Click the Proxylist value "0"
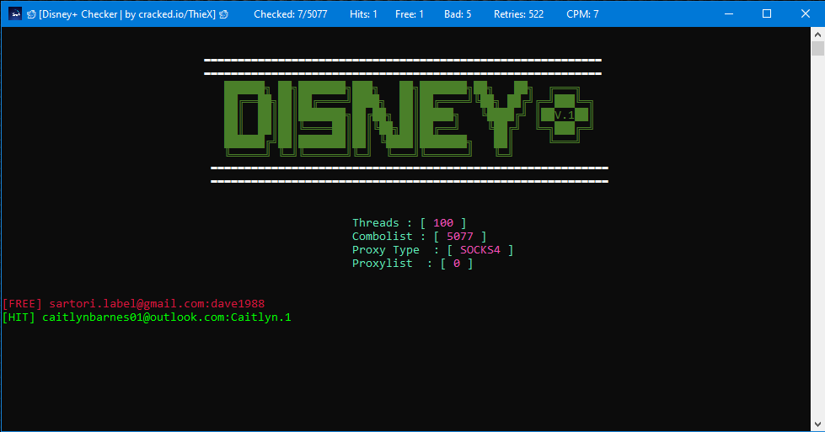 [x=457, y=264]
